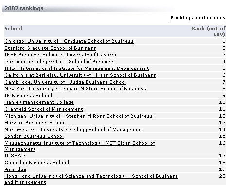The width and height of the screenshot is (230, 186).
Task: Open the Rankings methodology link
Action: point(198,18)
